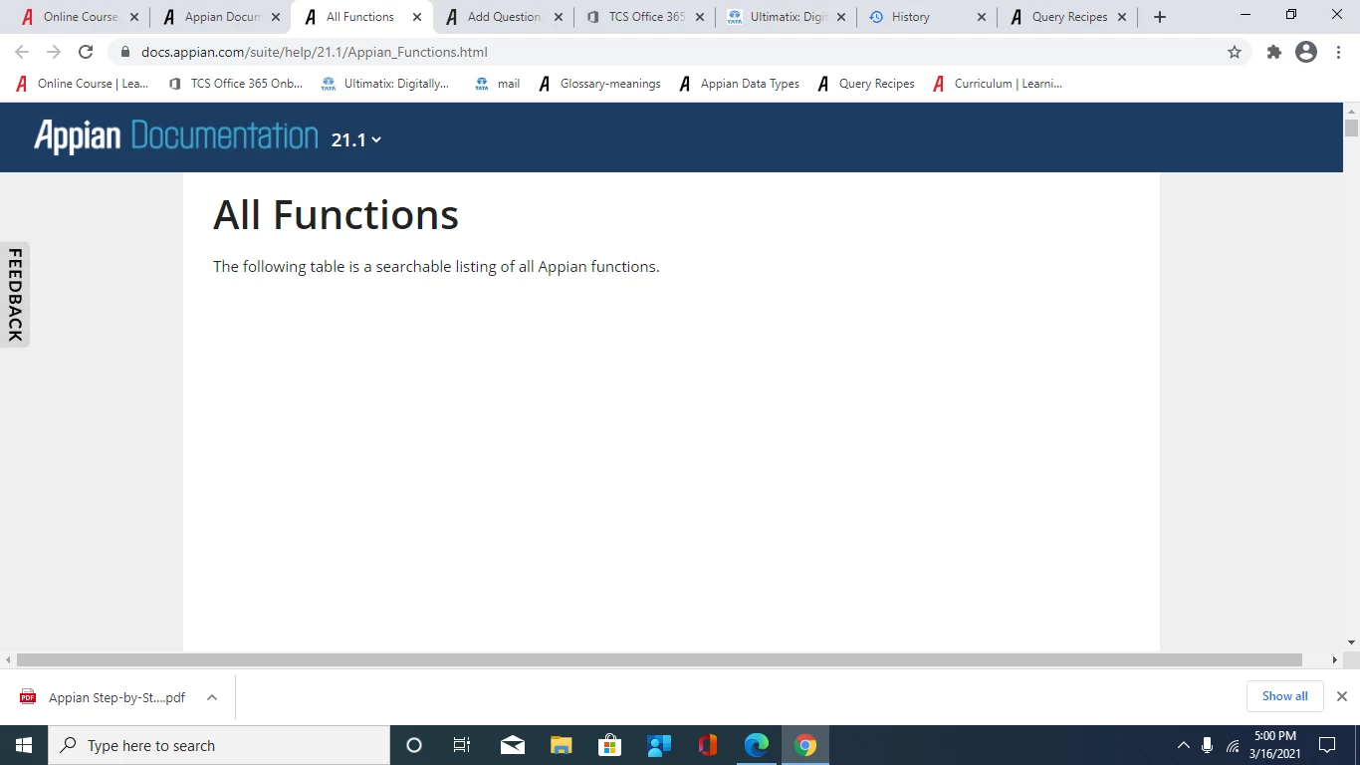The image size is (1360, 765).
Task: Open the Wi-Fi network tray icon
Action: pyautogui.click(x=1233, y=745)
